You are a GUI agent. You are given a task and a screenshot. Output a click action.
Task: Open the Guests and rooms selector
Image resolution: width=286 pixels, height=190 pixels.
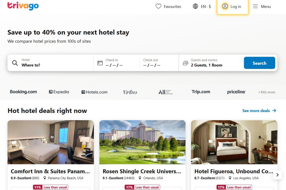[211, 63]
